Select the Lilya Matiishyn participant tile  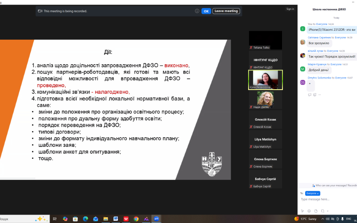(x=266, y=139)
